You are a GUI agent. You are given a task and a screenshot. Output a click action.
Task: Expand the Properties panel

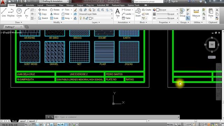[164, 22]
